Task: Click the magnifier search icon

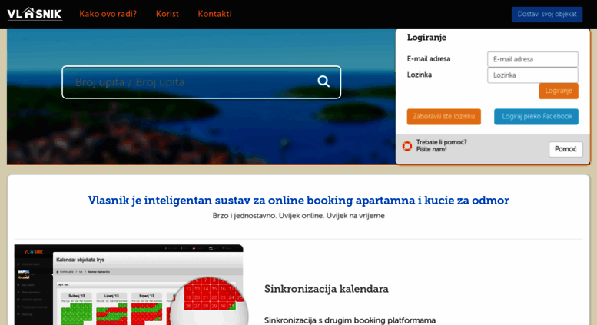Action: (323, 81)
